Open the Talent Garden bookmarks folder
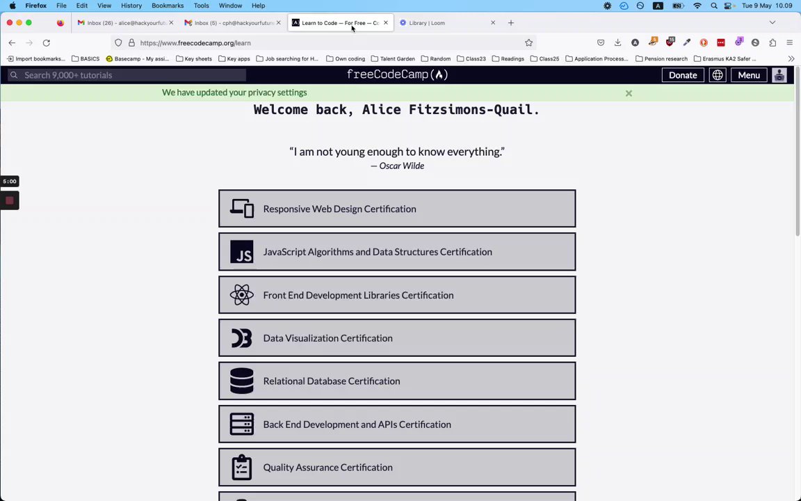This screenshot has width=801, height=501. click(x=393, y=58)
